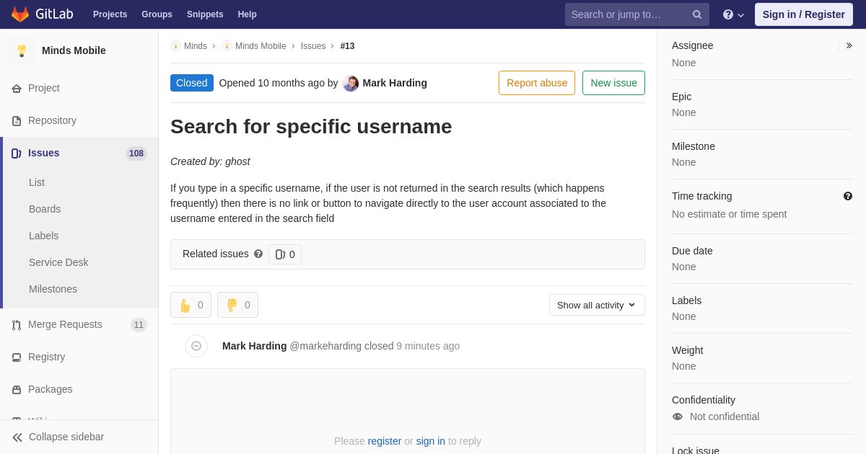866x454 pixels.
Task: Click the Repository file icon in sidebar
Action: (17, 121)
